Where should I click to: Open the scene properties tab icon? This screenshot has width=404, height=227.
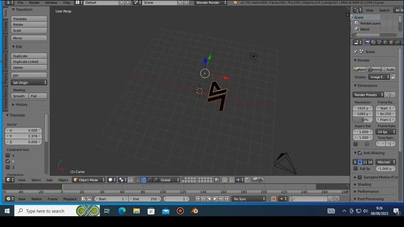coord(379,42)
